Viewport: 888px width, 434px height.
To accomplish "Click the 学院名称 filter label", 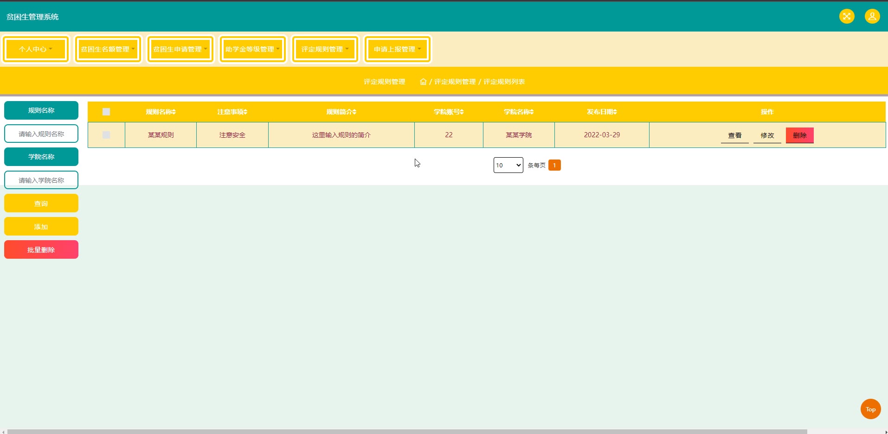I will pos(41,157).
